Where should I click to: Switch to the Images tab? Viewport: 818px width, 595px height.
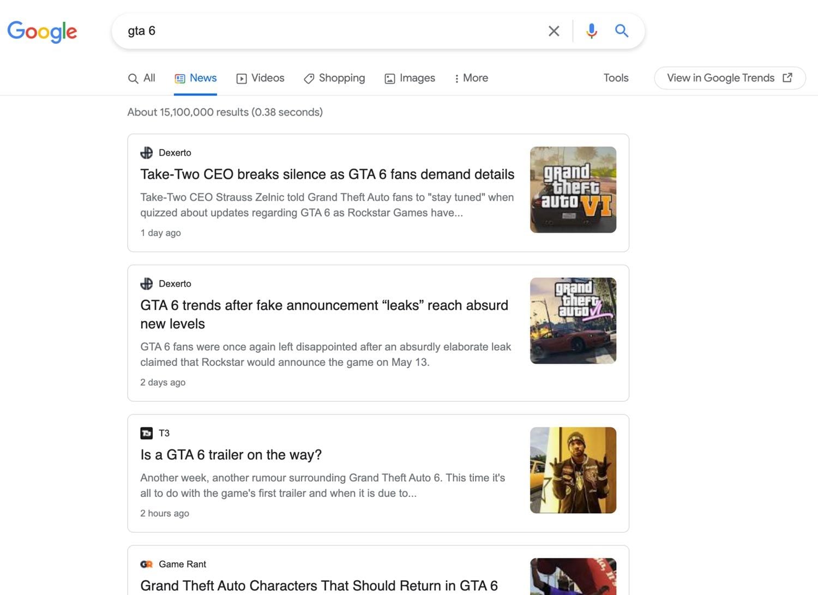pos(410,78)
